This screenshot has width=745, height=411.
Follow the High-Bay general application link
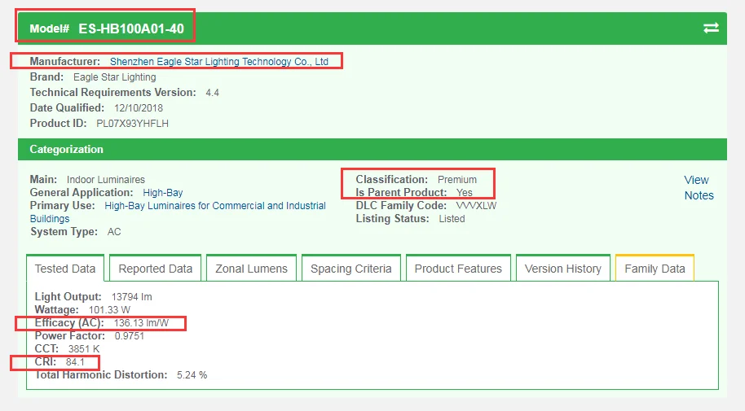(163, 193)
